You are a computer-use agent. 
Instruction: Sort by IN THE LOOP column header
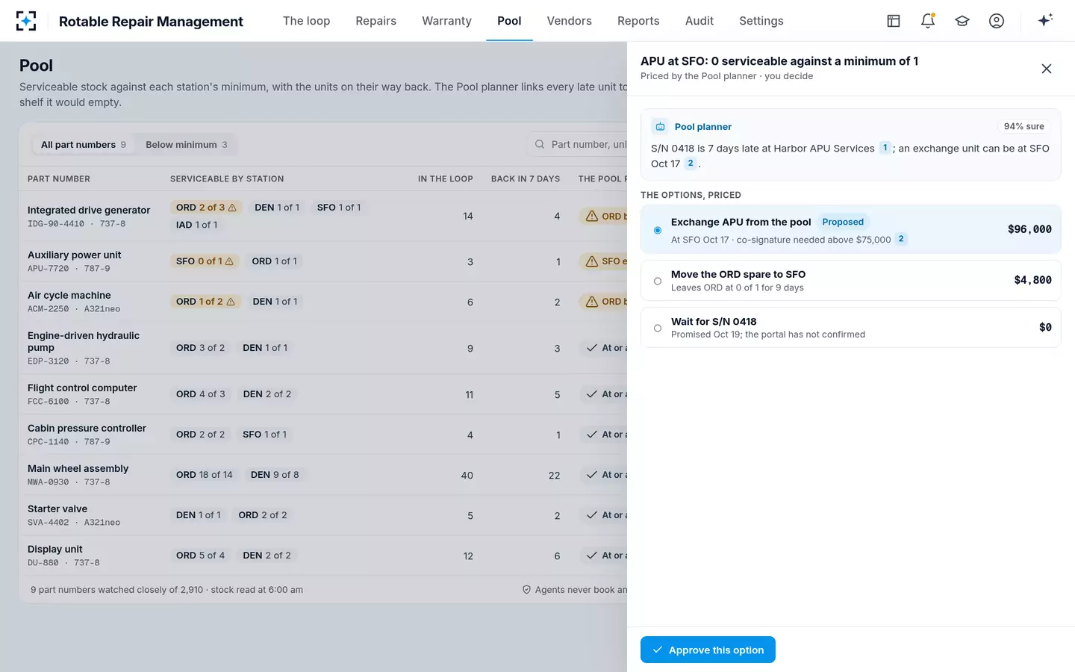click(x=445, y=179)
